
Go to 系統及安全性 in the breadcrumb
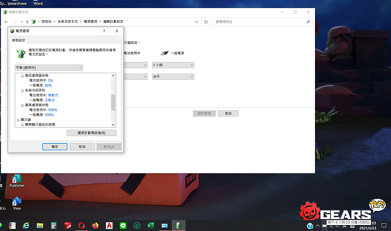[x=67, y=22]
